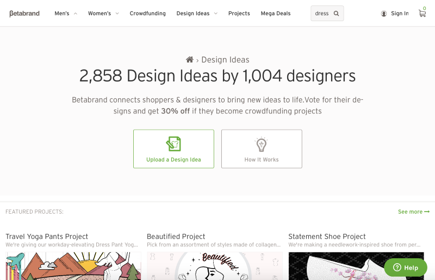Open the Mega Deals page

point(276,14)
